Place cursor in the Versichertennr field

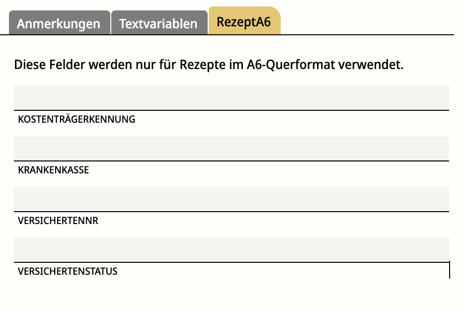click(231, 199)
